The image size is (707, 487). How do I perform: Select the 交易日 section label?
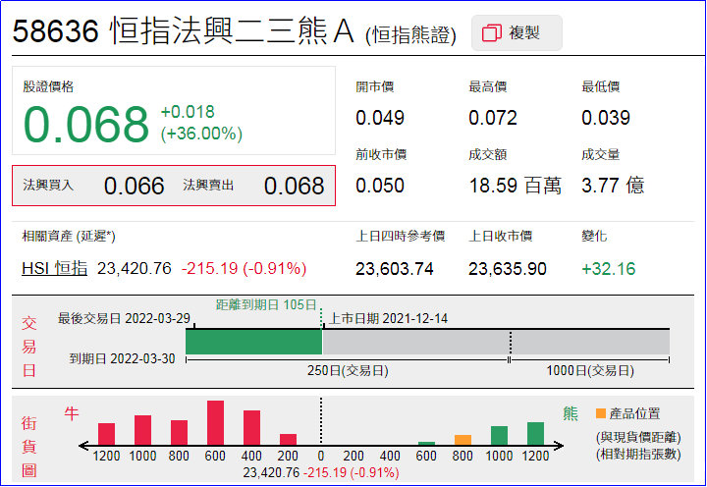[x=29, y=347]
